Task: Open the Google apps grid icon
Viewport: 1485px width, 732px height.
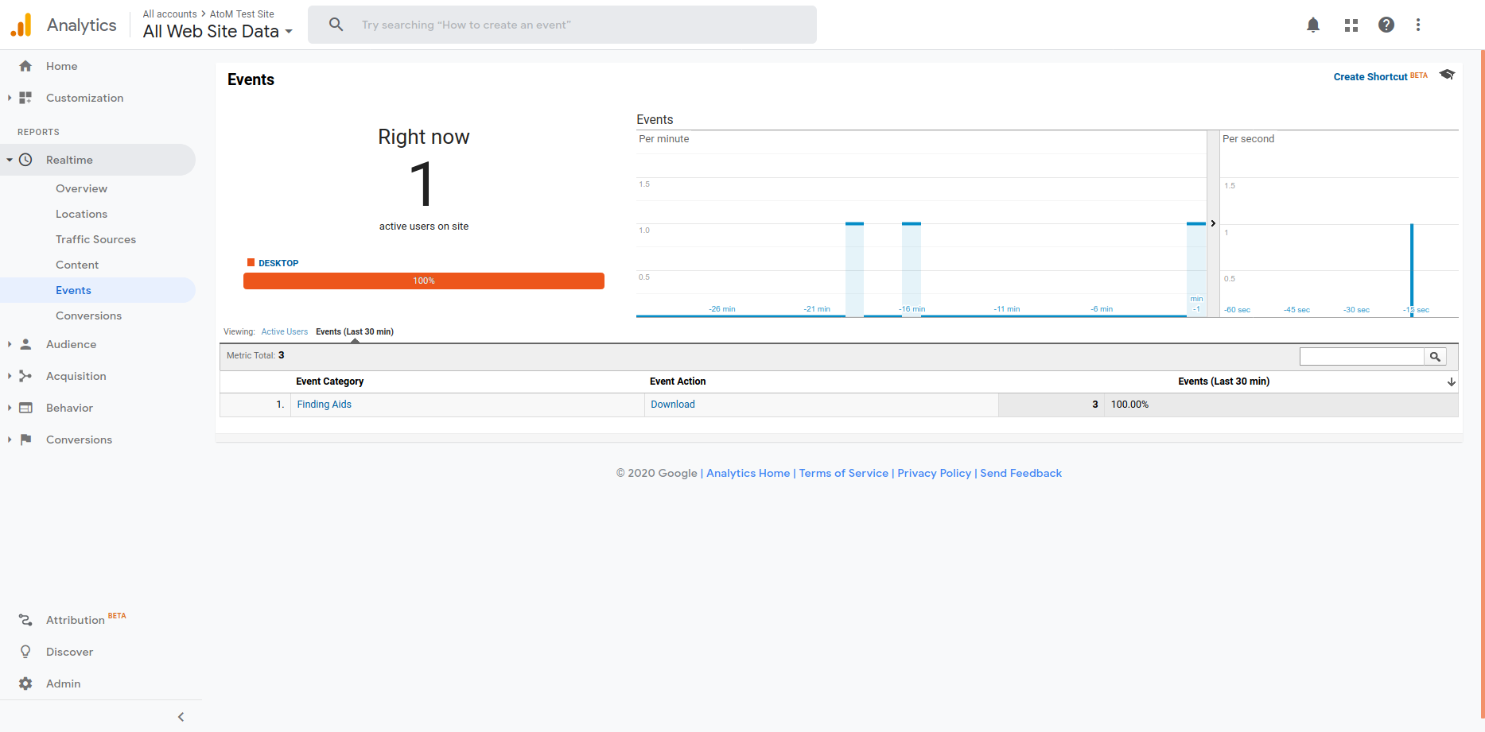Action: pyautogui.click(x=1351, y=25)
